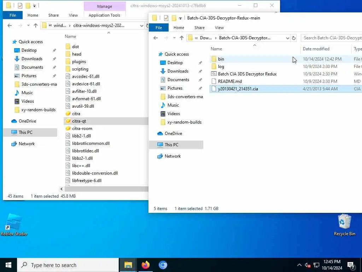Open Share ribbon tab in Decryptor window

tap(199, 28)
